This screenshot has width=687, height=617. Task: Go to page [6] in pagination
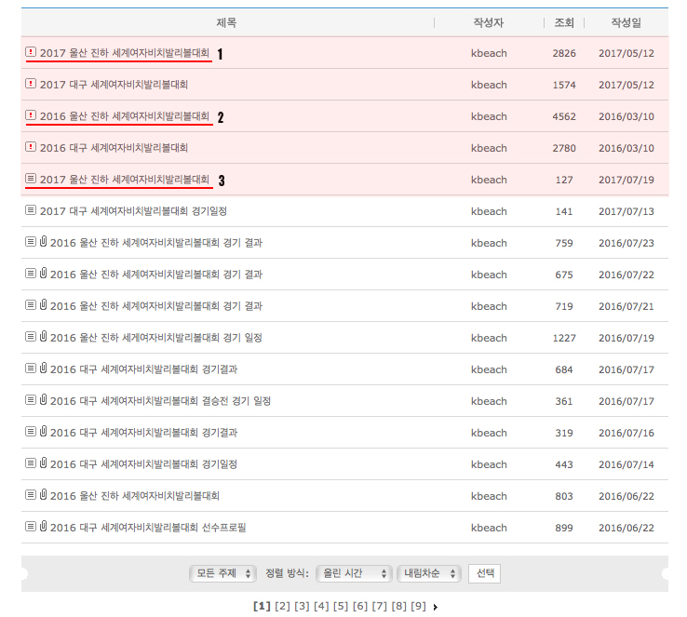pyautogui.click(x=360, y=606)
